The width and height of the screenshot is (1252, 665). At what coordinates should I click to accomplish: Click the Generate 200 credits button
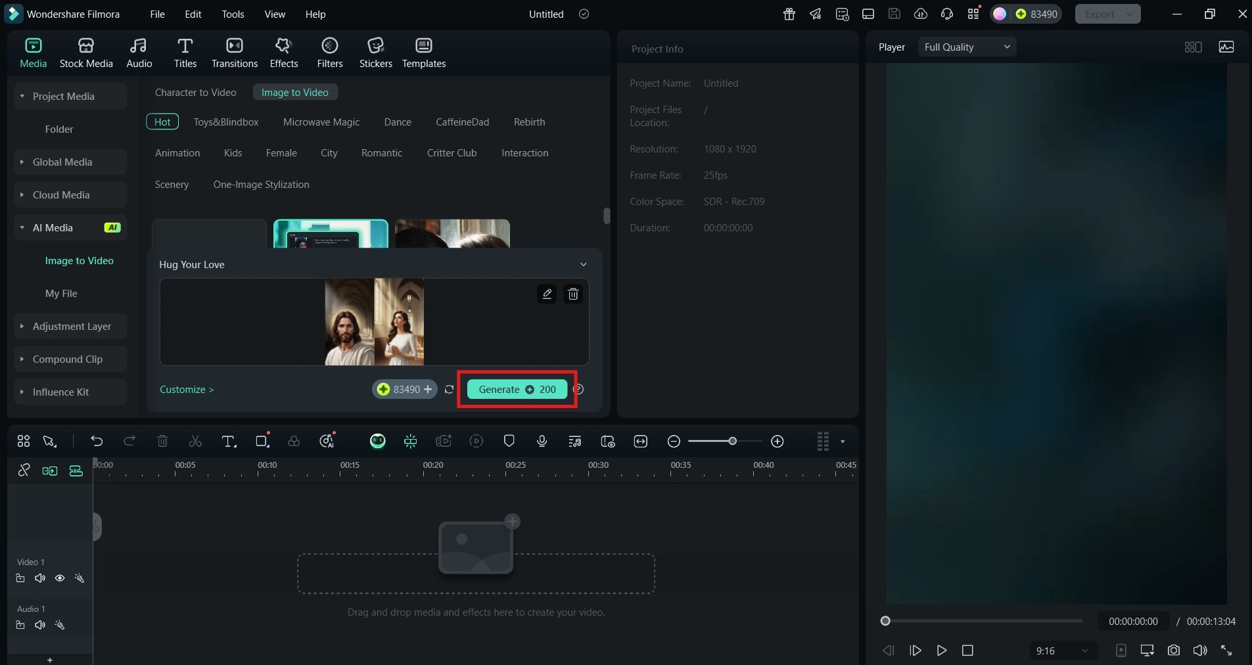pyautogui.click(x=517, y=389)
